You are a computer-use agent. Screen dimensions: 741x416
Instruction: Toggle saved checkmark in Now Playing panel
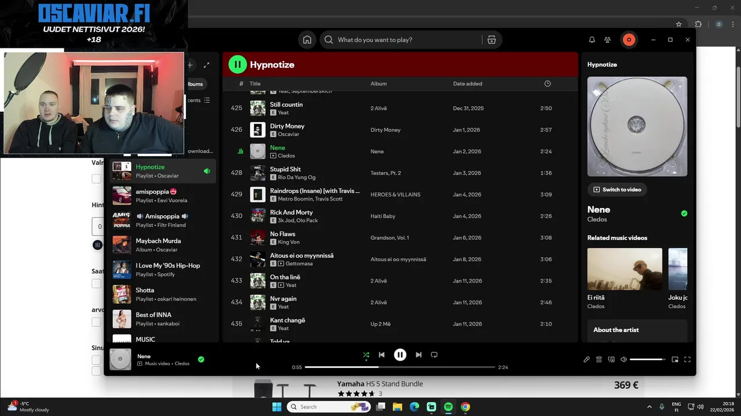[684, 213]
